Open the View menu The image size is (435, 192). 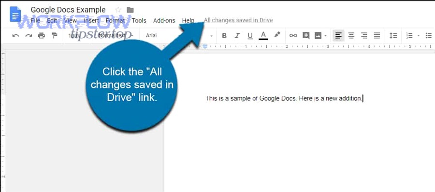(x=71, y=20)
